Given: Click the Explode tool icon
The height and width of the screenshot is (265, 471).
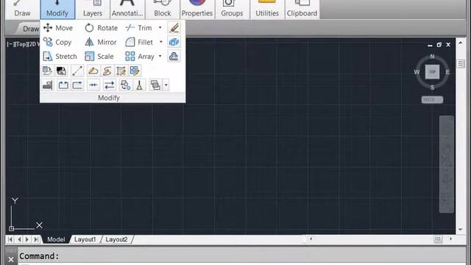Looking at the screenshot, I should (x=174, y=42).
